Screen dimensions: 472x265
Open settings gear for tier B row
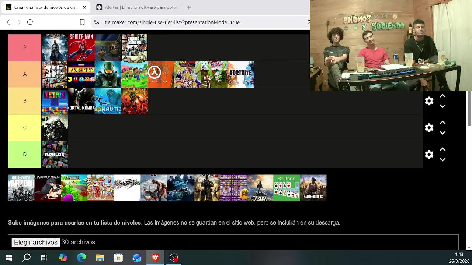coord(429,101)
